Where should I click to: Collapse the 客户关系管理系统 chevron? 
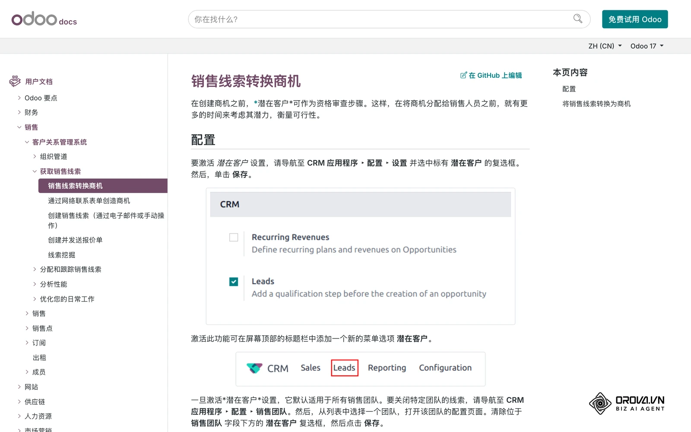point(27,142)
